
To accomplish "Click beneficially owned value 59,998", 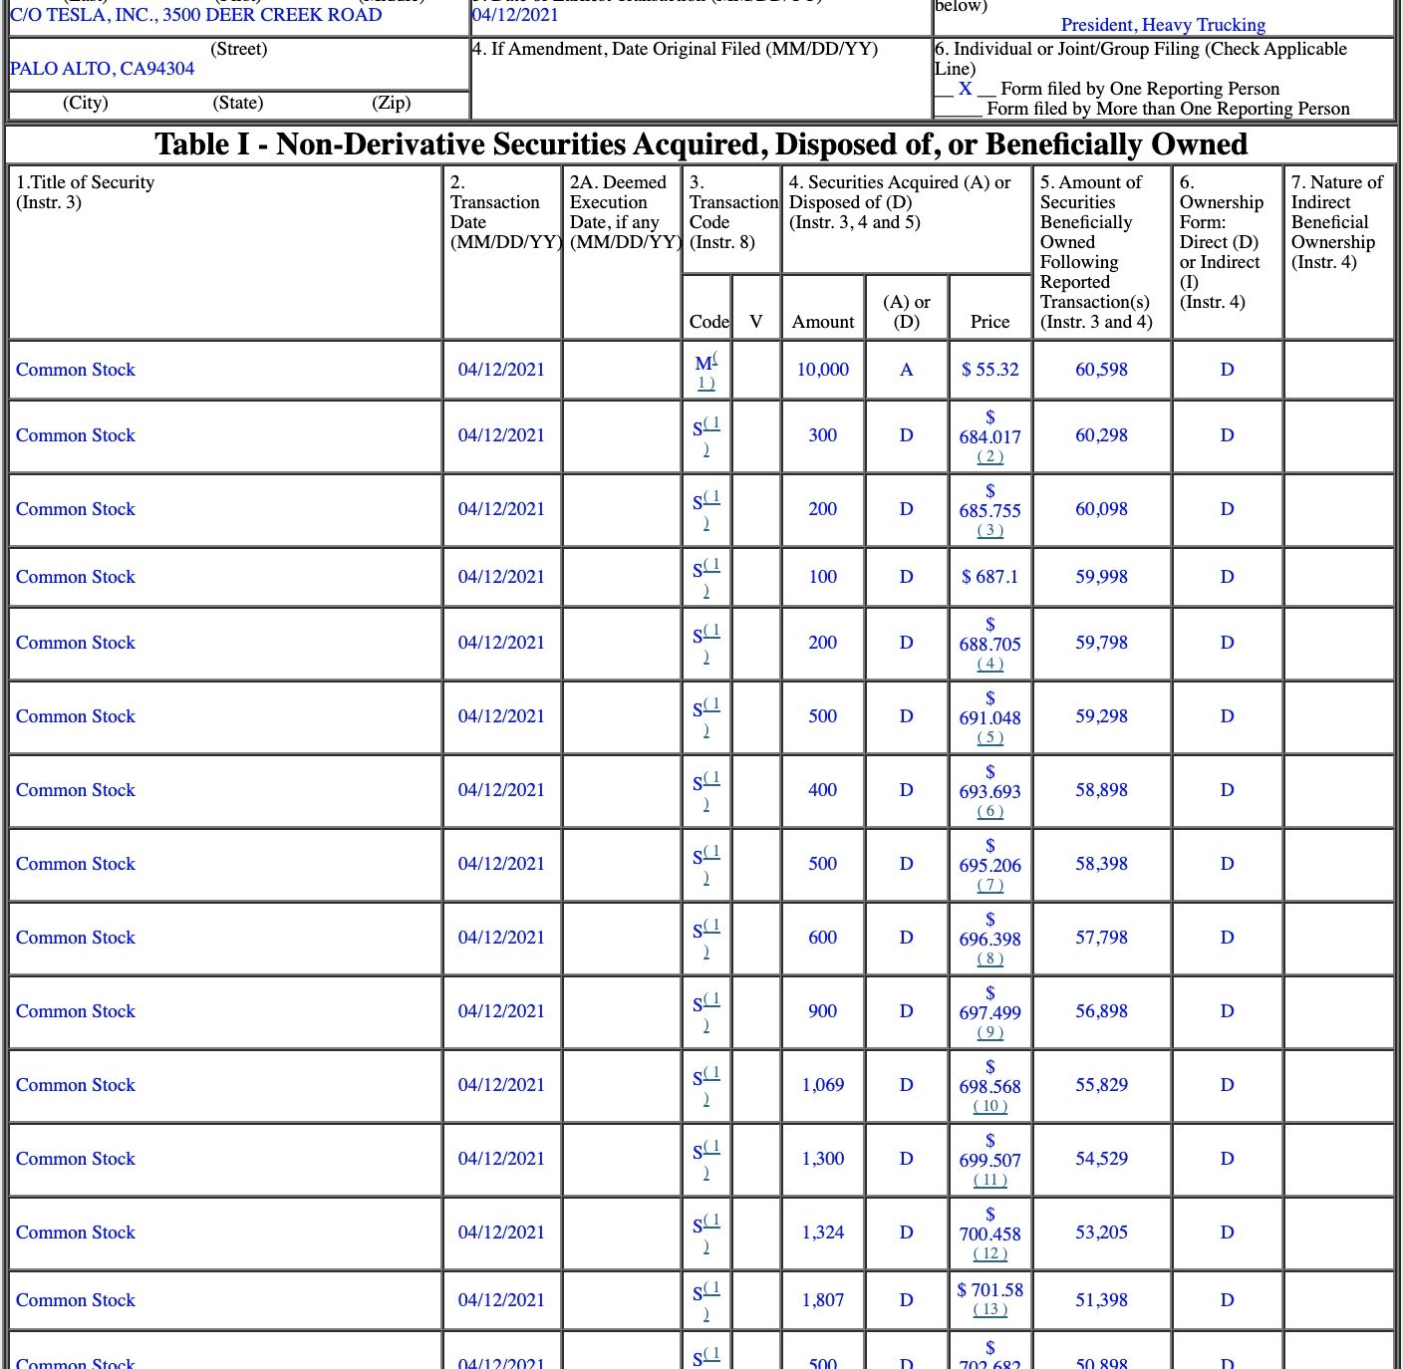I will tap(1101, 577).
